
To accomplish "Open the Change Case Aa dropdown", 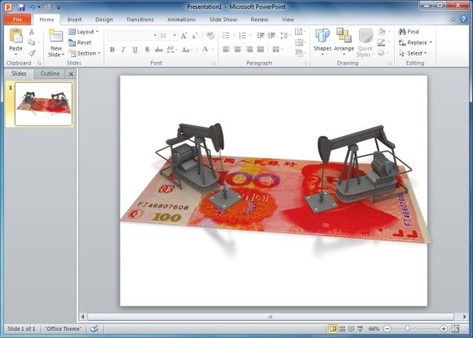I will pyautogui.click(x=187, y=50).
